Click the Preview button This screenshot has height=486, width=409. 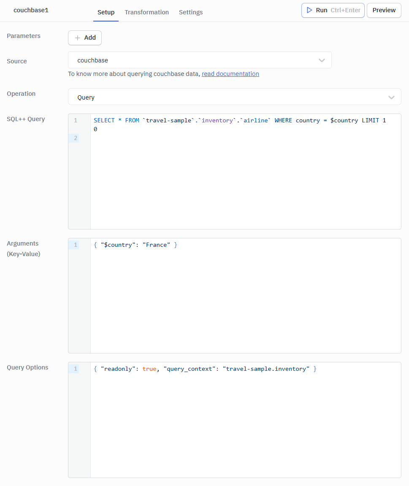(x=383, y=10)
